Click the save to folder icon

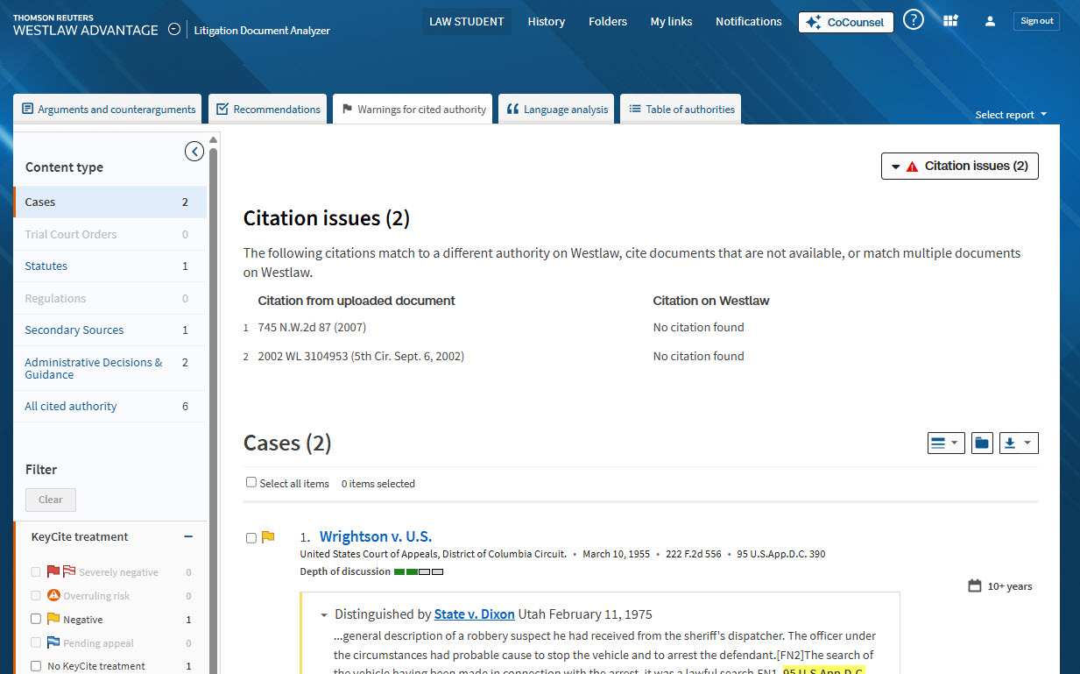pyautogui.click(x=982, y=443)
